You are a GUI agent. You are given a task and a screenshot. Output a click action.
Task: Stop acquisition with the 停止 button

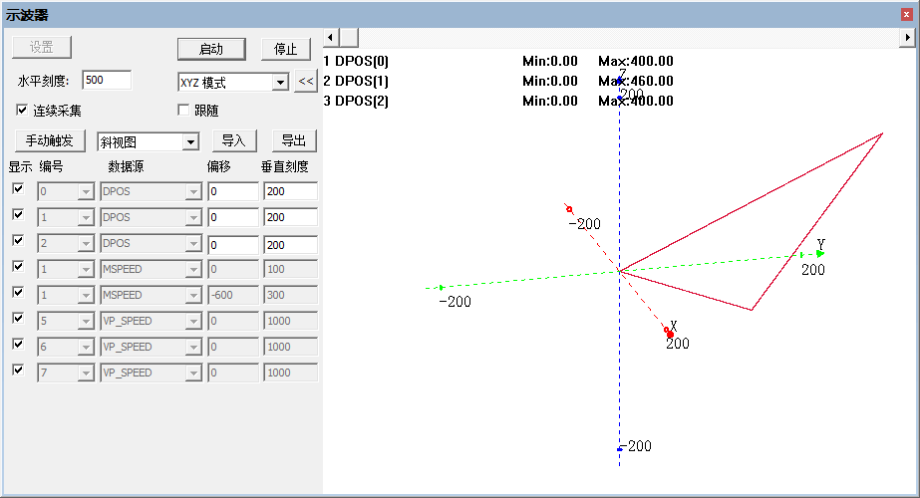[286, 49]
